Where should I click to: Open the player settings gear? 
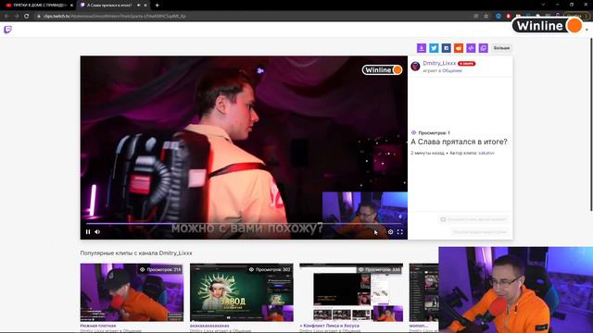[390, 232]
